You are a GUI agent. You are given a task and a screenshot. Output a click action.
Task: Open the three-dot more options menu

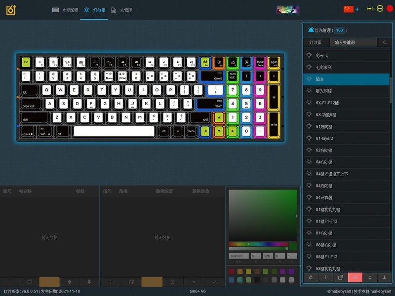(x=370, y=9)
